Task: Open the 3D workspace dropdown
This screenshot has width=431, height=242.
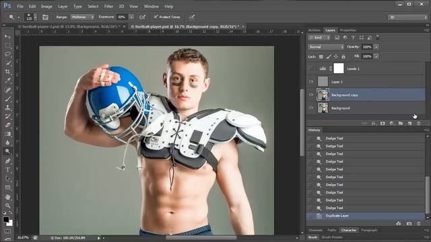Action: (407, 17)
